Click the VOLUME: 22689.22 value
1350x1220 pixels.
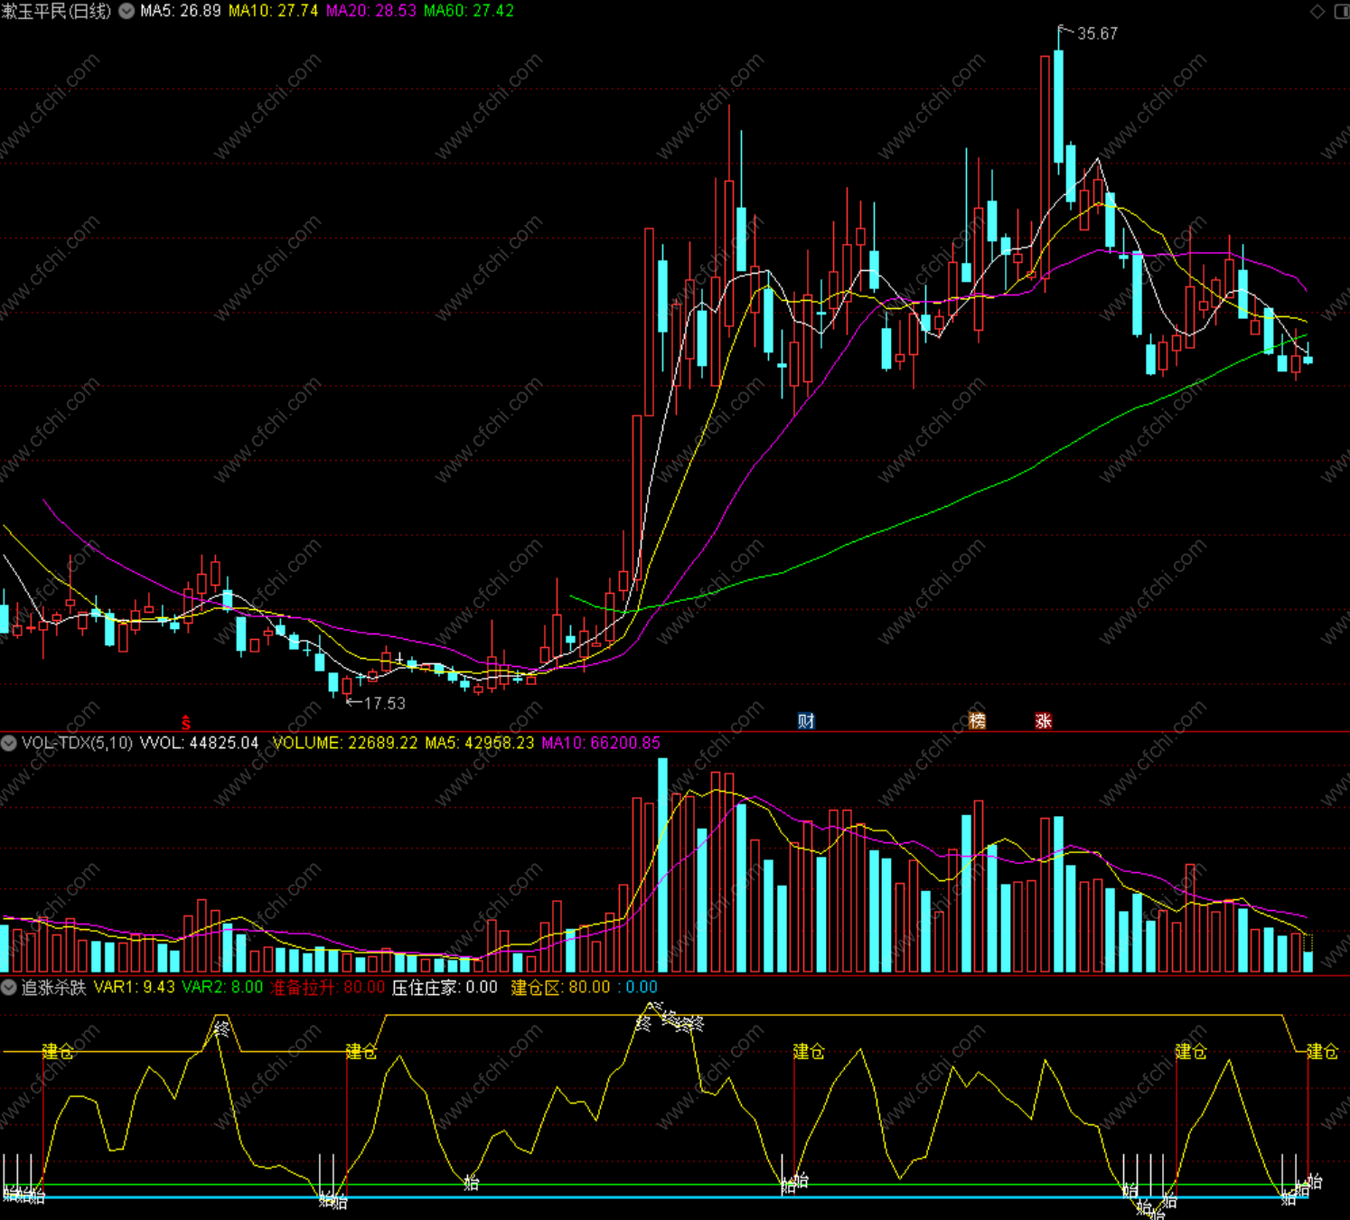[x=345, y=743]
